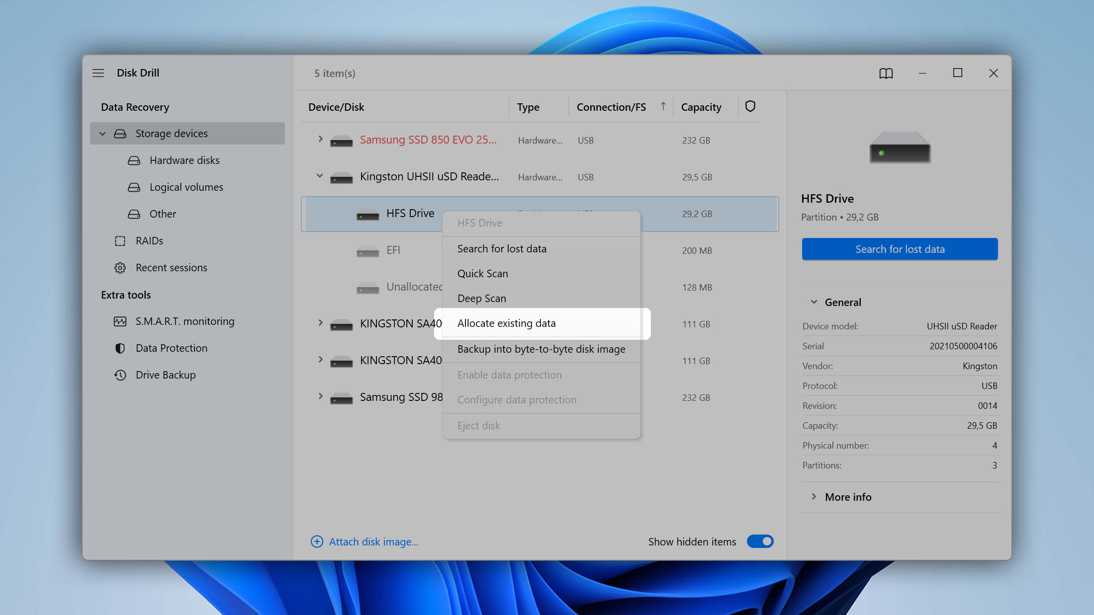The height and width of the screenshot is (615, 1094).
Task: Click the EFI partition icon
Action: tap(368, 251)
